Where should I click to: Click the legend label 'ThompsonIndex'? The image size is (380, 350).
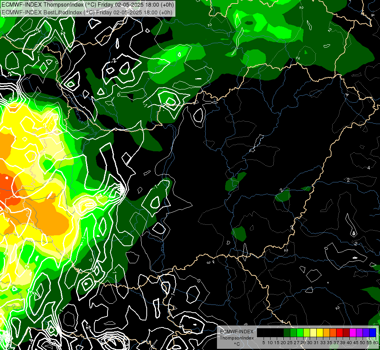237,338
